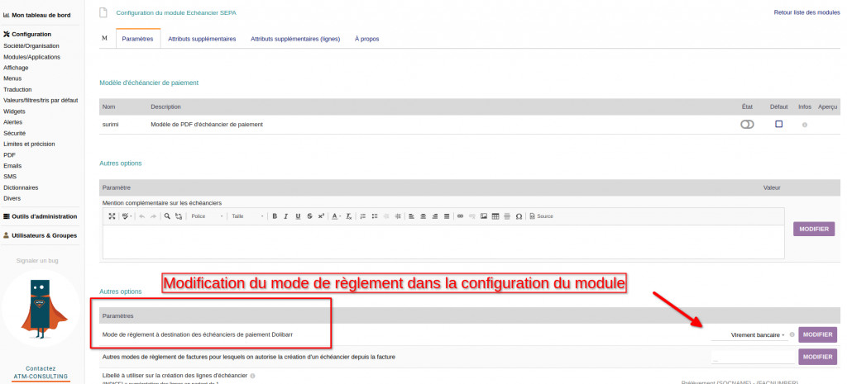Image resolution: width=847 pixels, height=384 pixels.
Task: Open Mon tableau de bord
Action: click(36, 15)
